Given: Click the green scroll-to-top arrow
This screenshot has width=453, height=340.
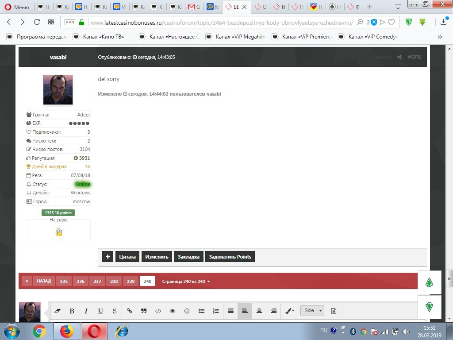Looking at the screenshot, I should tap(429, 283).
